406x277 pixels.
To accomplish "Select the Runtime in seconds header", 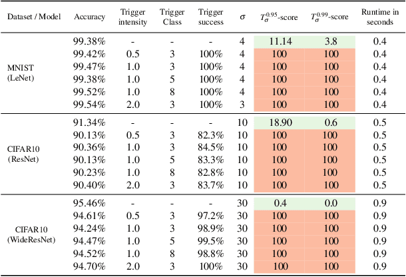I will click(380, 17).
